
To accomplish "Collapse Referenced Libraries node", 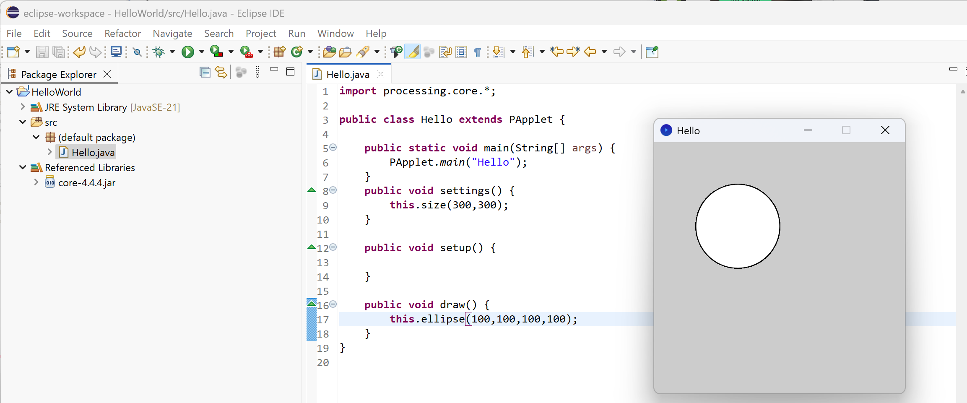I will tap(23, 167).
